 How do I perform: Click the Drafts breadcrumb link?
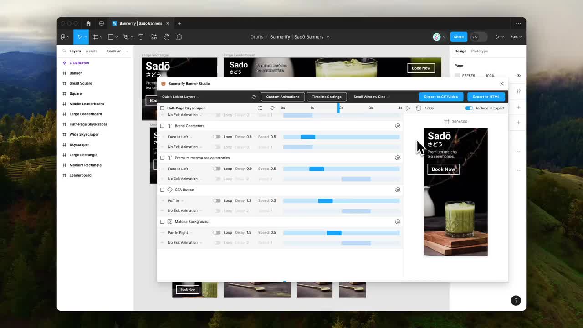point(257,37)
